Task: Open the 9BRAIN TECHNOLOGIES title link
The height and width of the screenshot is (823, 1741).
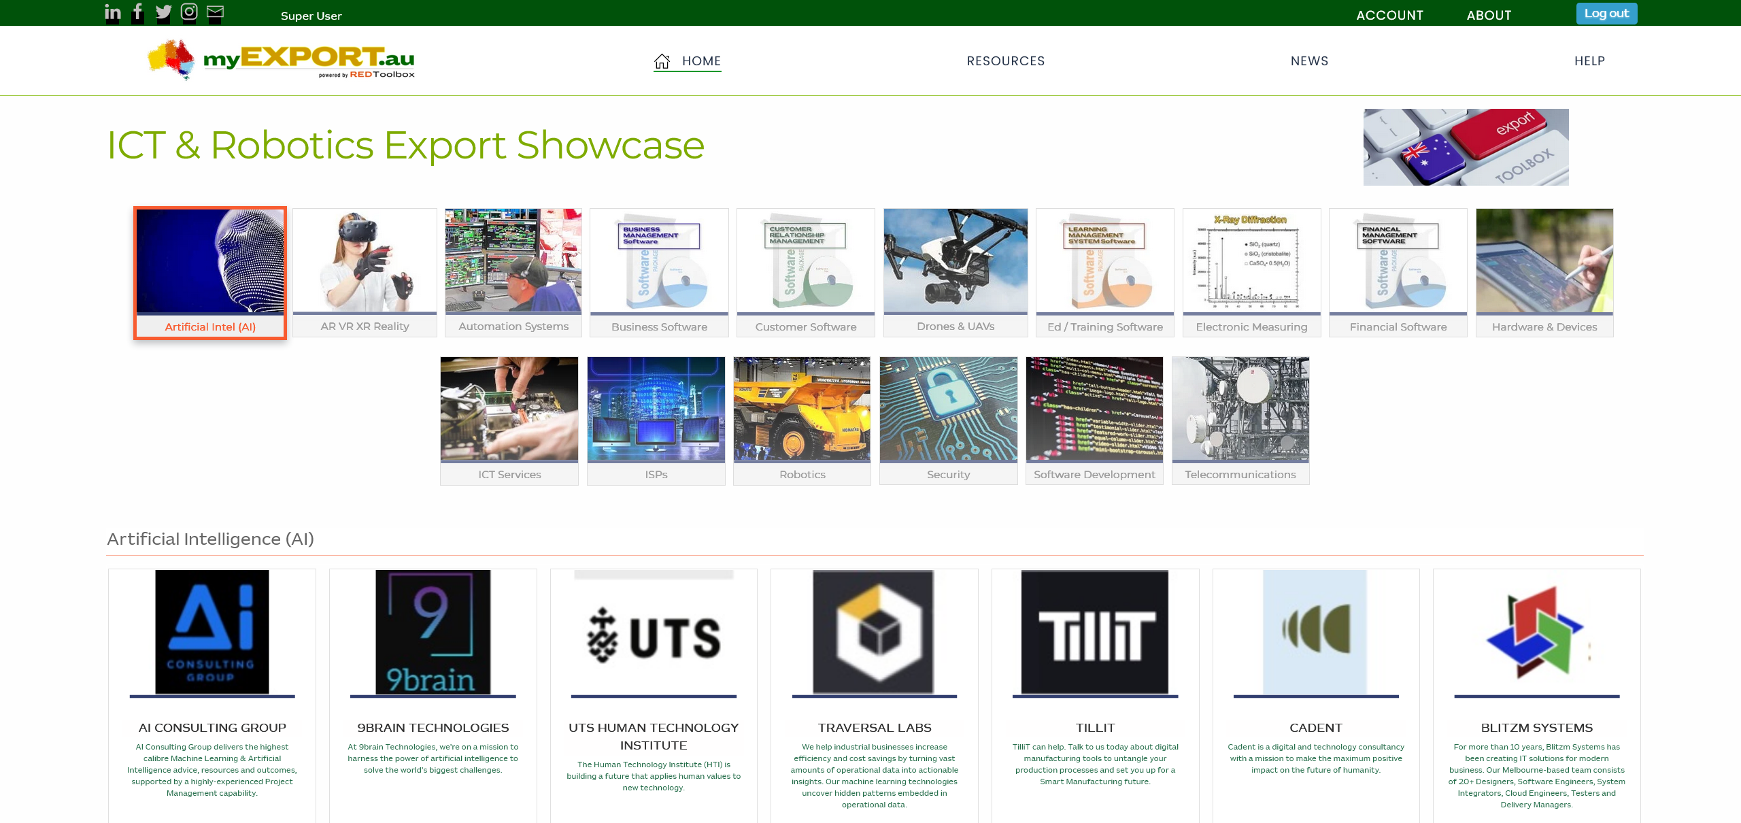Action: pos(433,728)
